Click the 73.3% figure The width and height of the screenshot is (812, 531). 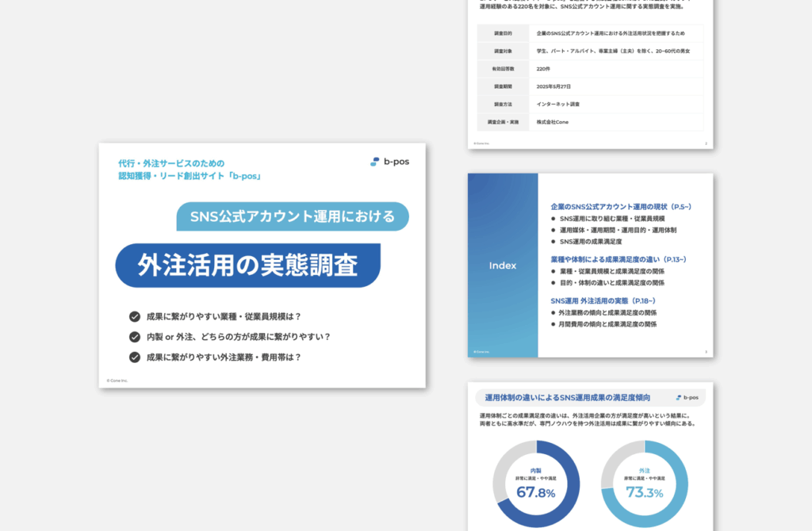(x=645, y=492)
